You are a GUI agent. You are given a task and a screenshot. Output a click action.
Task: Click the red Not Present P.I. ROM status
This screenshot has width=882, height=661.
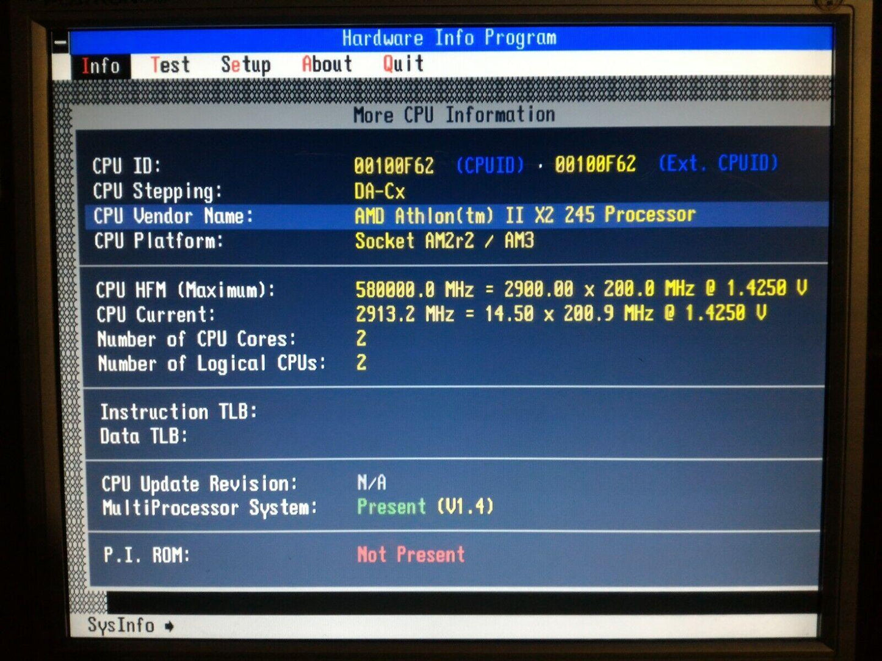click(x=411, y=554)
